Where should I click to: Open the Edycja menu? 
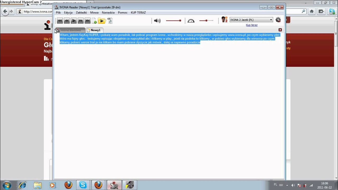point(68,12)
